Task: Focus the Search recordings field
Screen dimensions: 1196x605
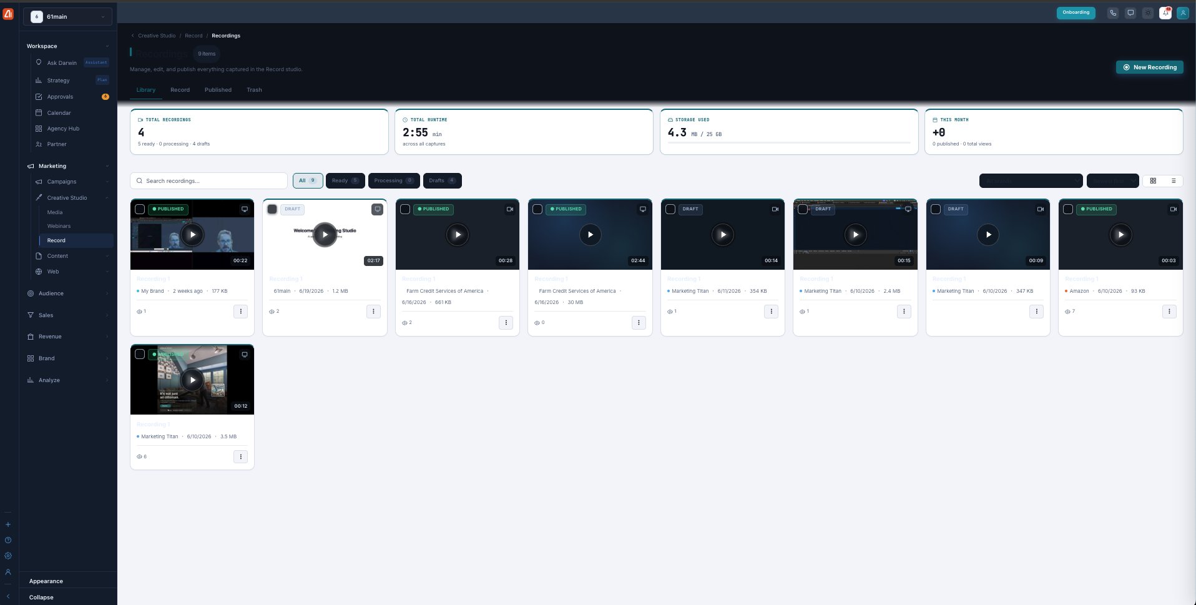Action: (x=208, y=181)
